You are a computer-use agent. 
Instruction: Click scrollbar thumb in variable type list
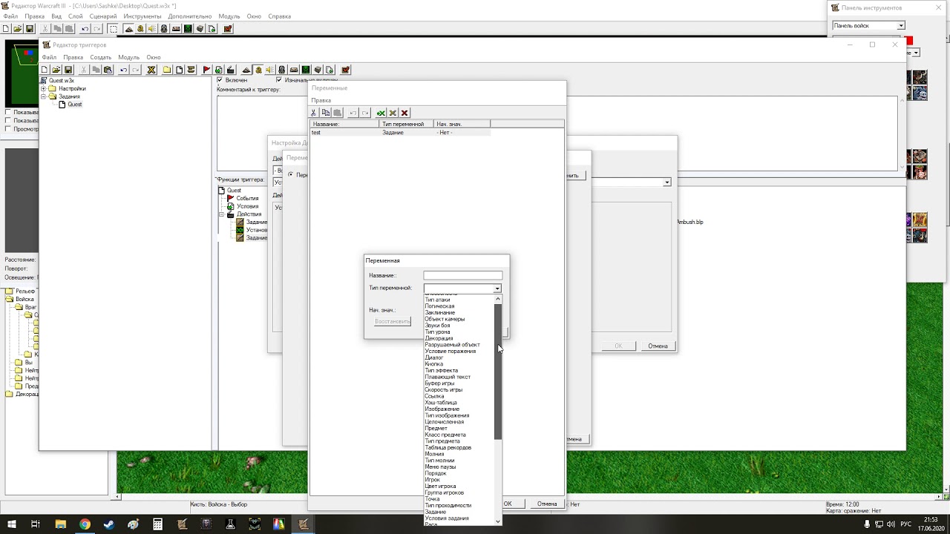tap(498, 371)
